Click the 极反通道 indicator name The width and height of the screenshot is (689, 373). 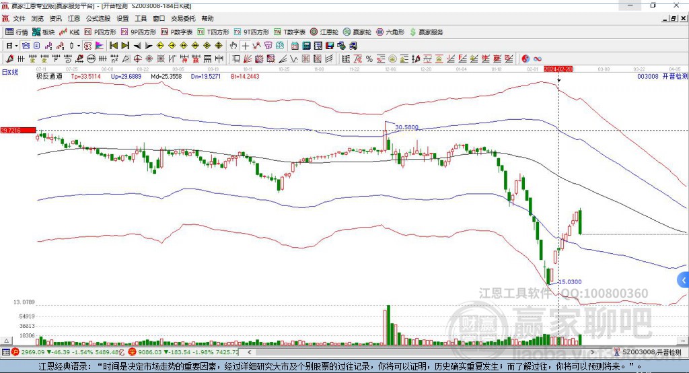coord(49,76)
